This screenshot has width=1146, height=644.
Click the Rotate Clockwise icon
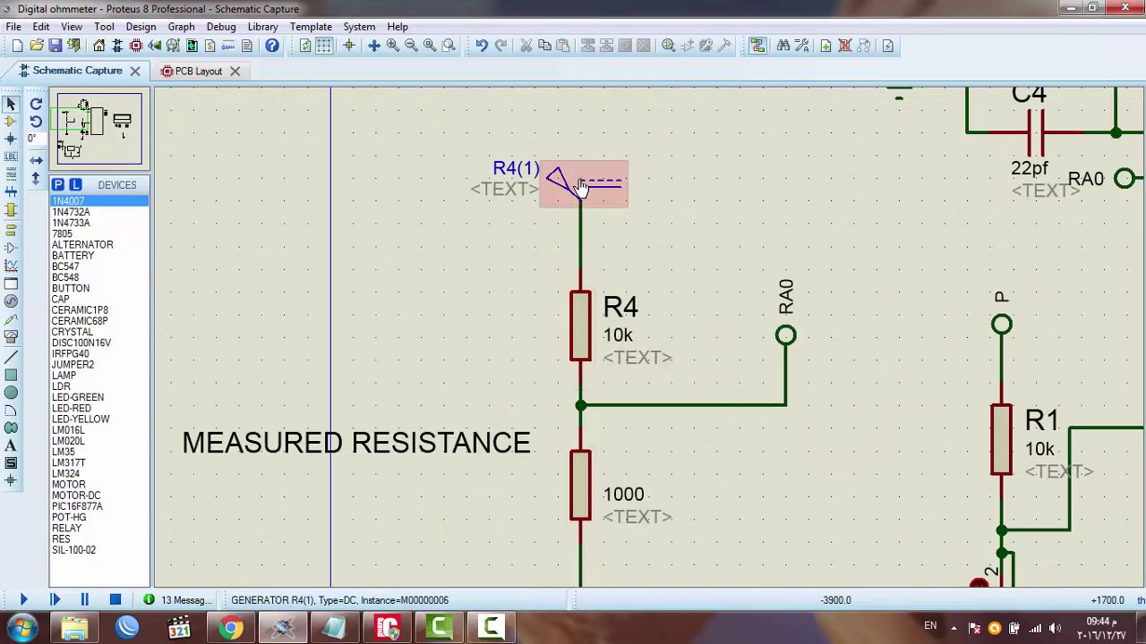(x=36, y=104)
